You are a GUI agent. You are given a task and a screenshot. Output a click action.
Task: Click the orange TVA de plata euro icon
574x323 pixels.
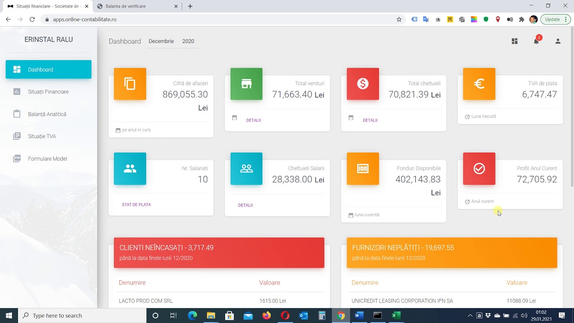[x=479, y=84]
